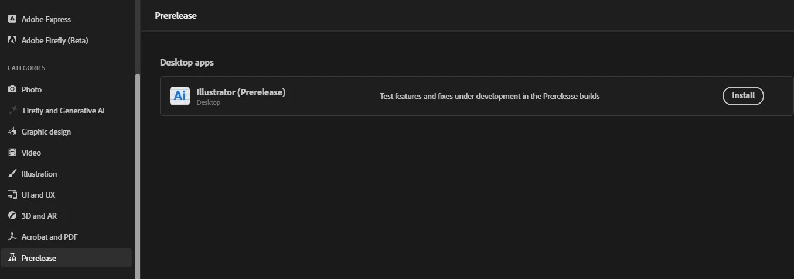Select Firefly and Generative AI category
794x279 pixels.
tap(66, 111)
